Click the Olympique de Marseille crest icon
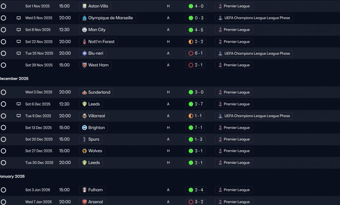Image resolution: width=340 pixels, height=205 pixels. 84,18
